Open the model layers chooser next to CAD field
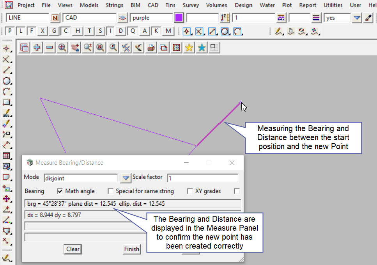The height and width of the screenshot is (265, 377). pyautogui.click(x=122, y=18)
